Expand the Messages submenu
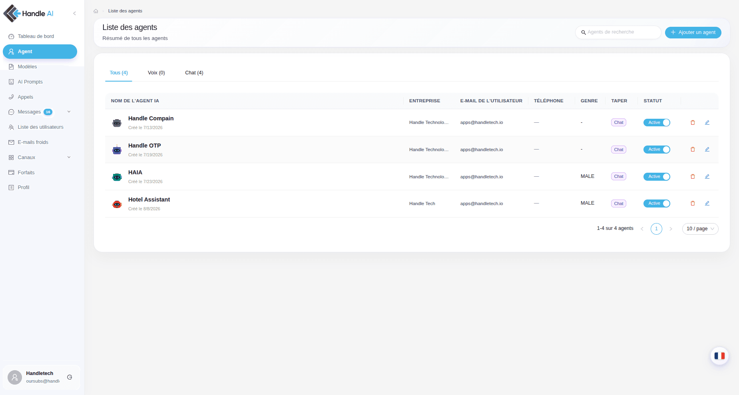The height and width of the screenshot is (395, 739). (69, 112)
